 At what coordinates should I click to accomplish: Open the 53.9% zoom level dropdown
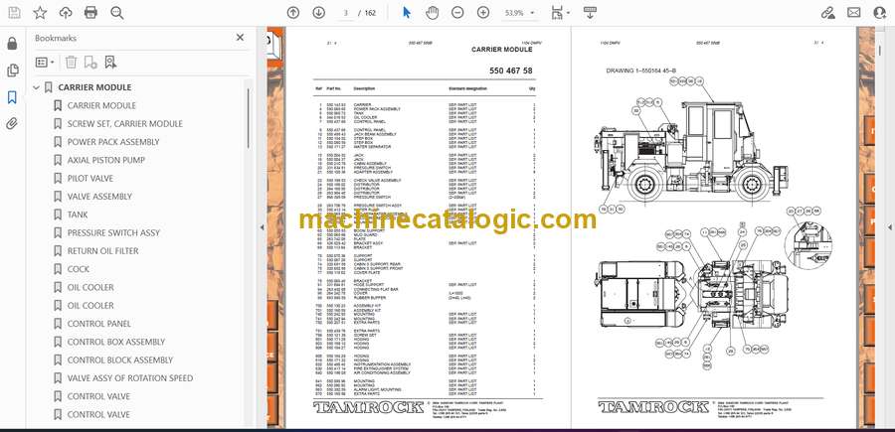519,13
